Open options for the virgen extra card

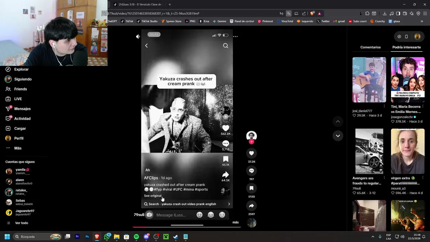point(423,178)
